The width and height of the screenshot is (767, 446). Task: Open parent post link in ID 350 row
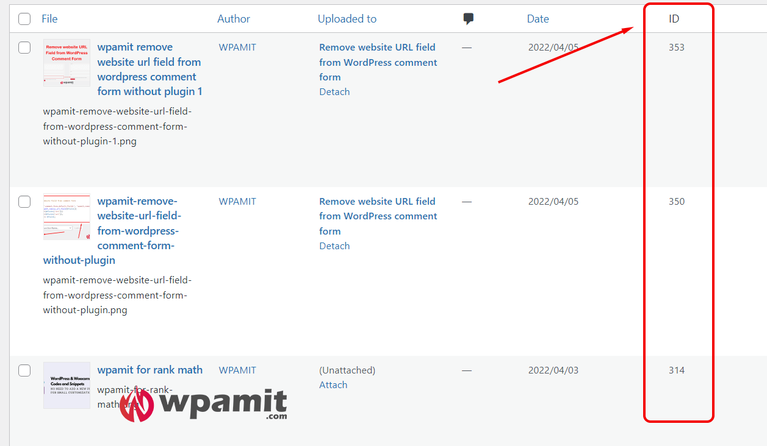(x=378, y=216)
